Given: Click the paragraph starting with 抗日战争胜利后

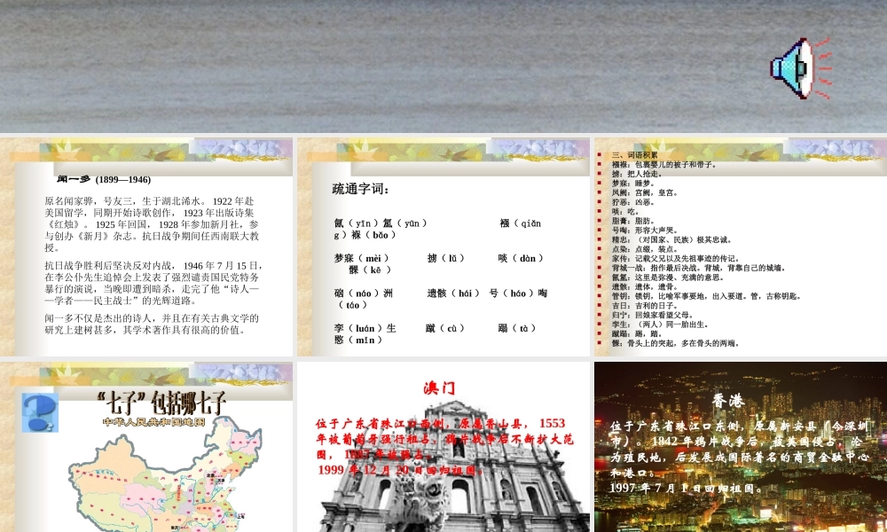Looking at the screenshot, I should 152,283.
